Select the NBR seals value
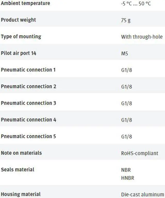 coord(126,170)
